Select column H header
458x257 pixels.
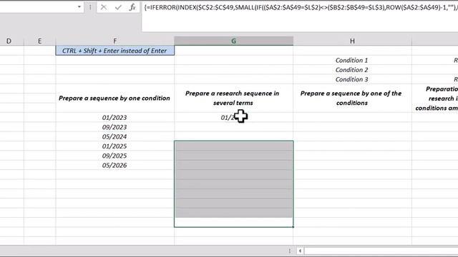[x=352, y=41]
